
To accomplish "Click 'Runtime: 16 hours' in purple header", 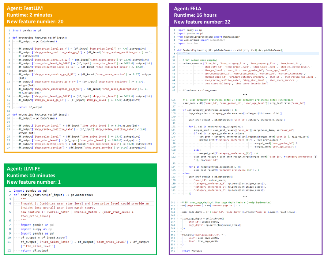I will 195,15.
